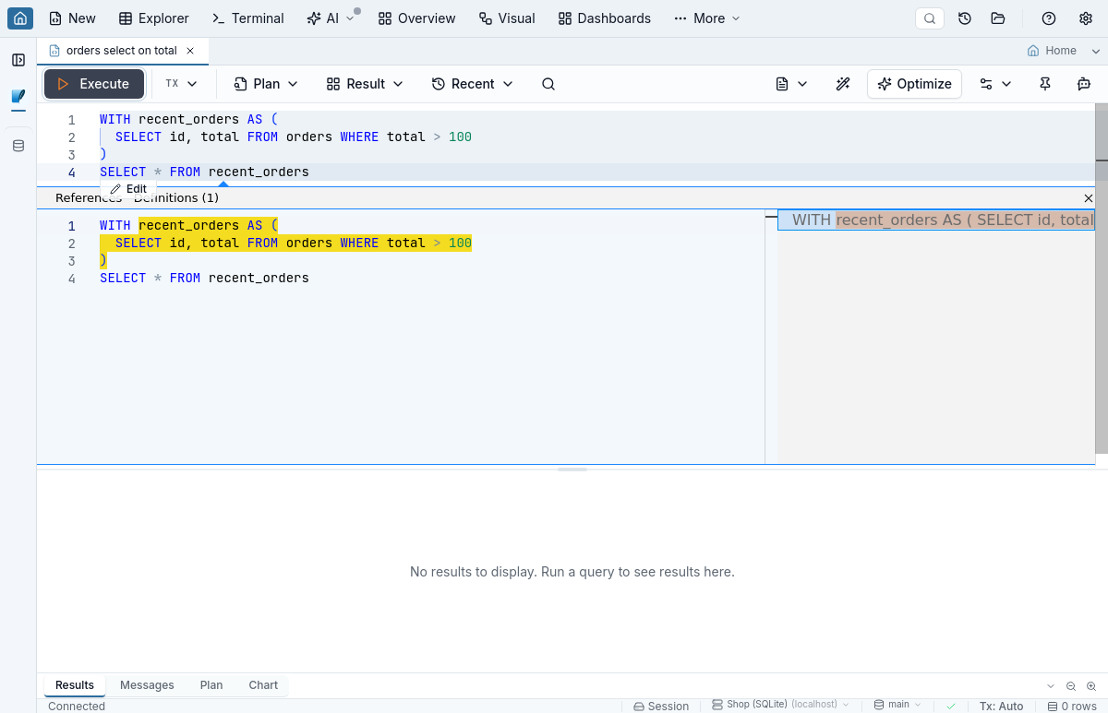Open the editor settings sliders dropdown
Screen dimensions: 1108x713
[995, 84]
